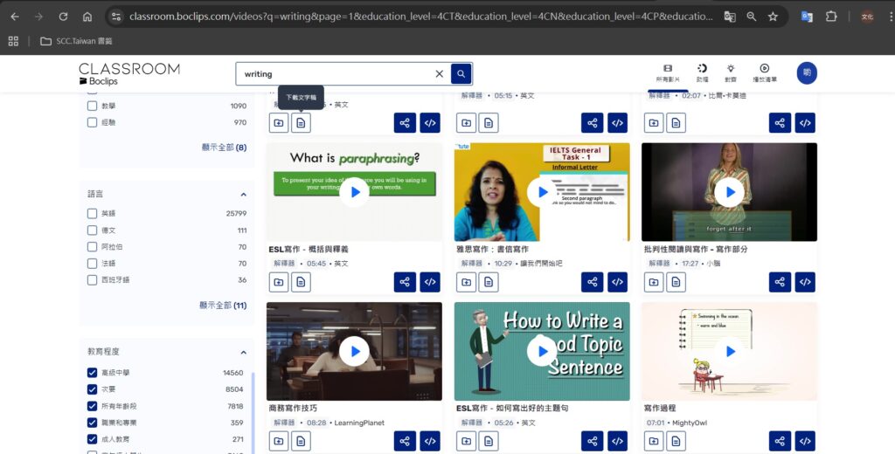Share the ESL寫作 topic sentence video

tap(593, 442)
